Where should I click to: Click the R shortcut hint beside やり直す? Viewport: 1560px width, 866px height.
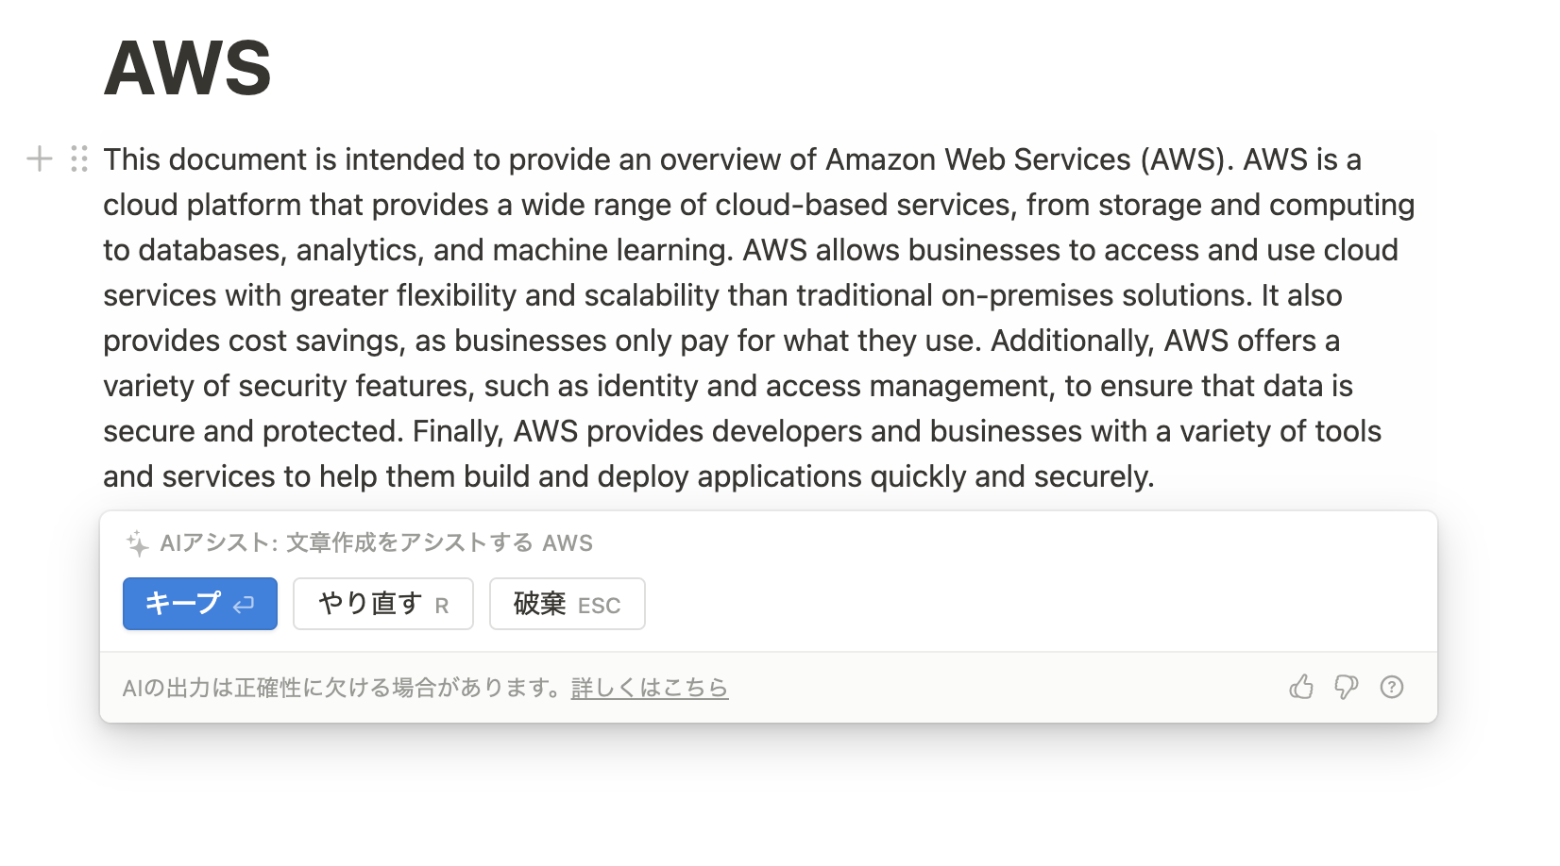[441, 606]
